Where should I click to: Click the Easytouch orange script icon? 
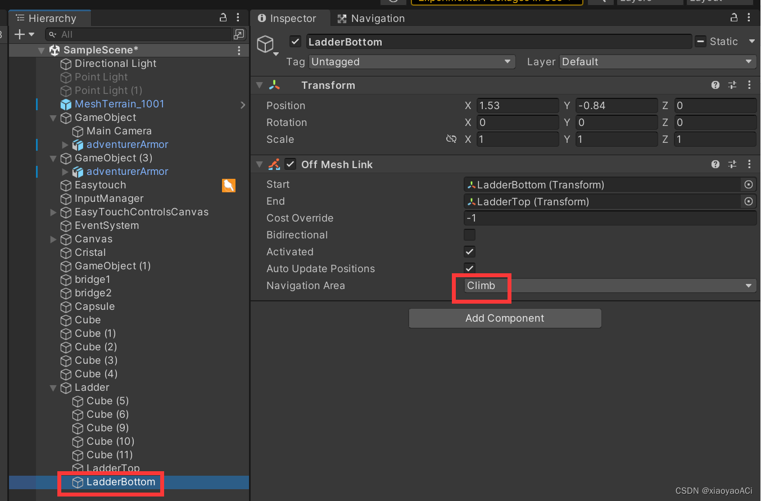[228, 186]
